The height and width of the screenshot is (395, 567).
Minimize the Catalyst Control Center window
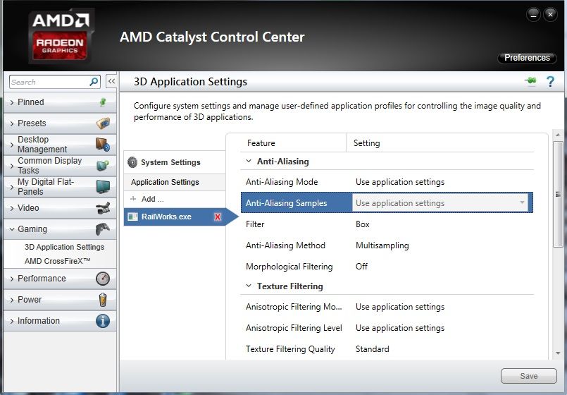click(x=533, y=15)
